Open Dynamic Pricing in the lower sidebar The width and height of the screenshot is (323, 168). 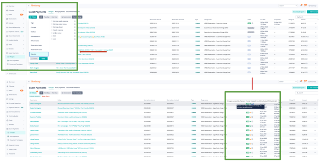point(14,146)
